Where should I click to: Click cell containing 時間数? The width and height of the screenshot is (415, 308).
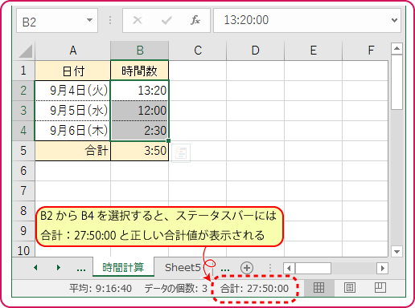(x=140, y=71)
